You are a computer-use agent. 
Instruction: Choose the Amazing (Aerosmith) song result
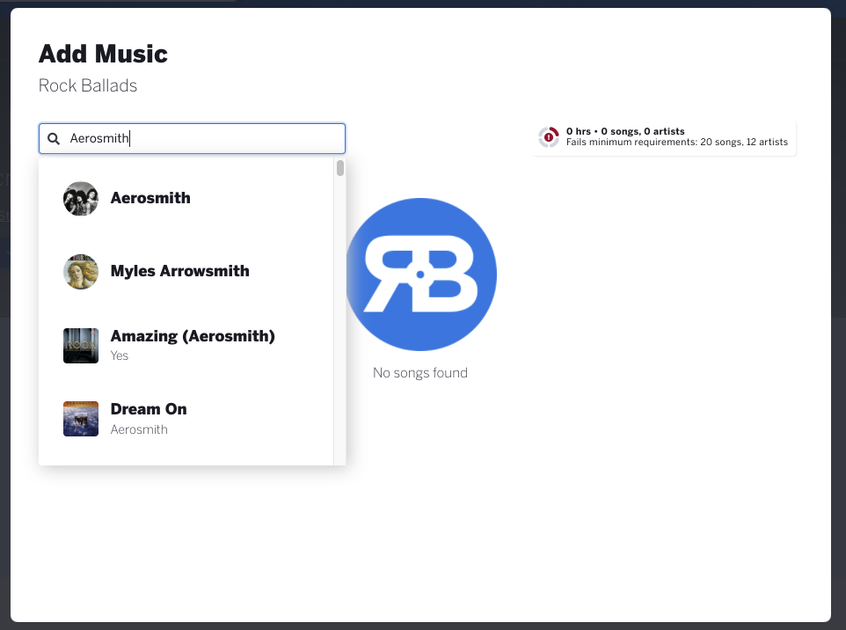tap(186, 346)
